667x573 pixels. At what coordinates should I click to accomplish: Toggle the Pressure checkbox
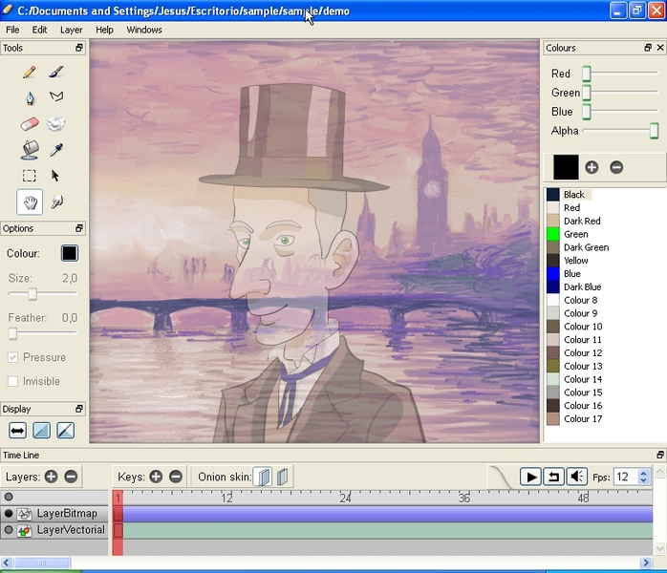(13, 357)
